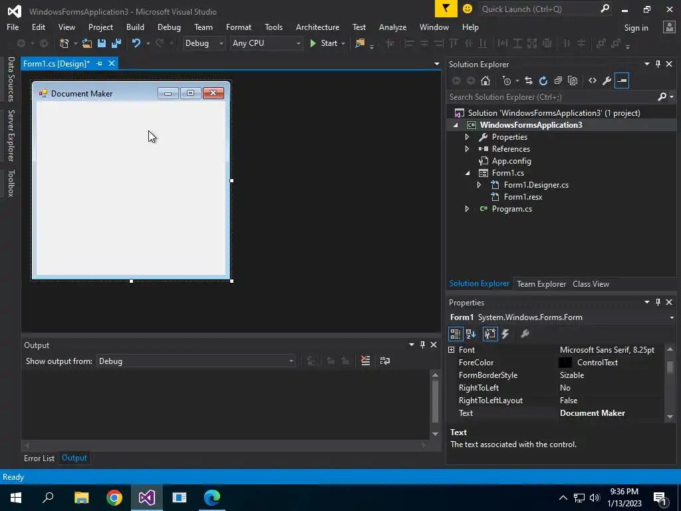The height and width of the screenshot is (511, 681).
Task: Open the Start button dropdown arrow
Action: point(343,43)
